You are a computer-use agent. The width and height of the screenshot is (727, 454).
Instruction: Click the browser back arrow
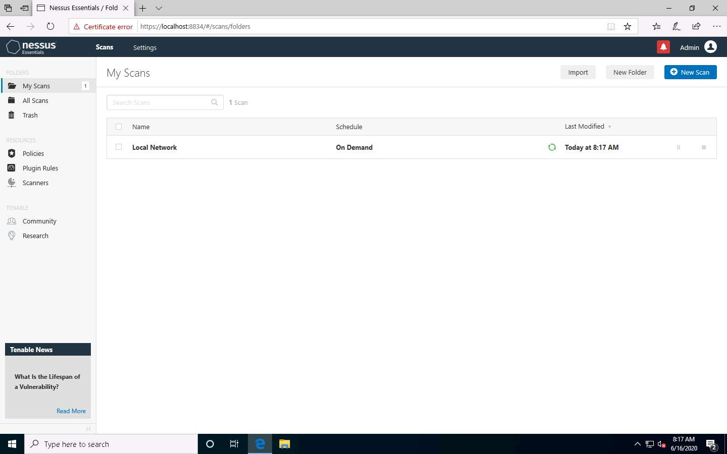pos(11,26)
